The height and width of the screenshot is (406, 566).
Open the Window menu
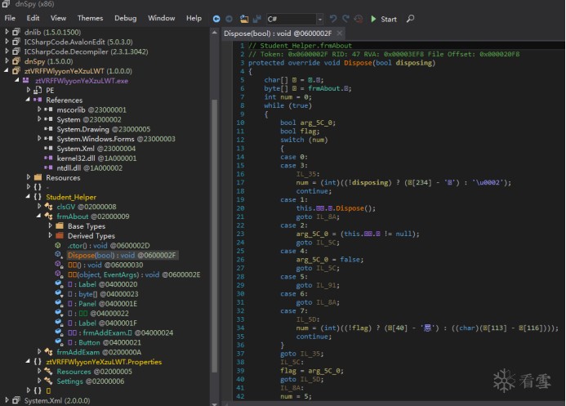tap(162, 18)
